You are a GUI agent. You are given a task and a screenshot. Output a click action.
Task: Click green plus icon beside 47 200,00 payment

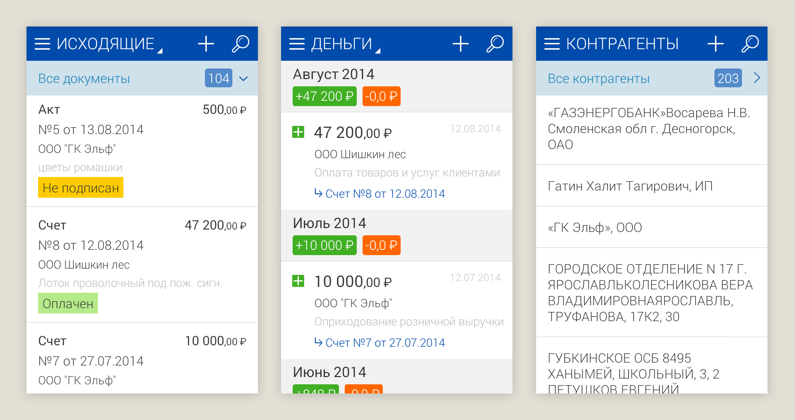pos(298,132)
